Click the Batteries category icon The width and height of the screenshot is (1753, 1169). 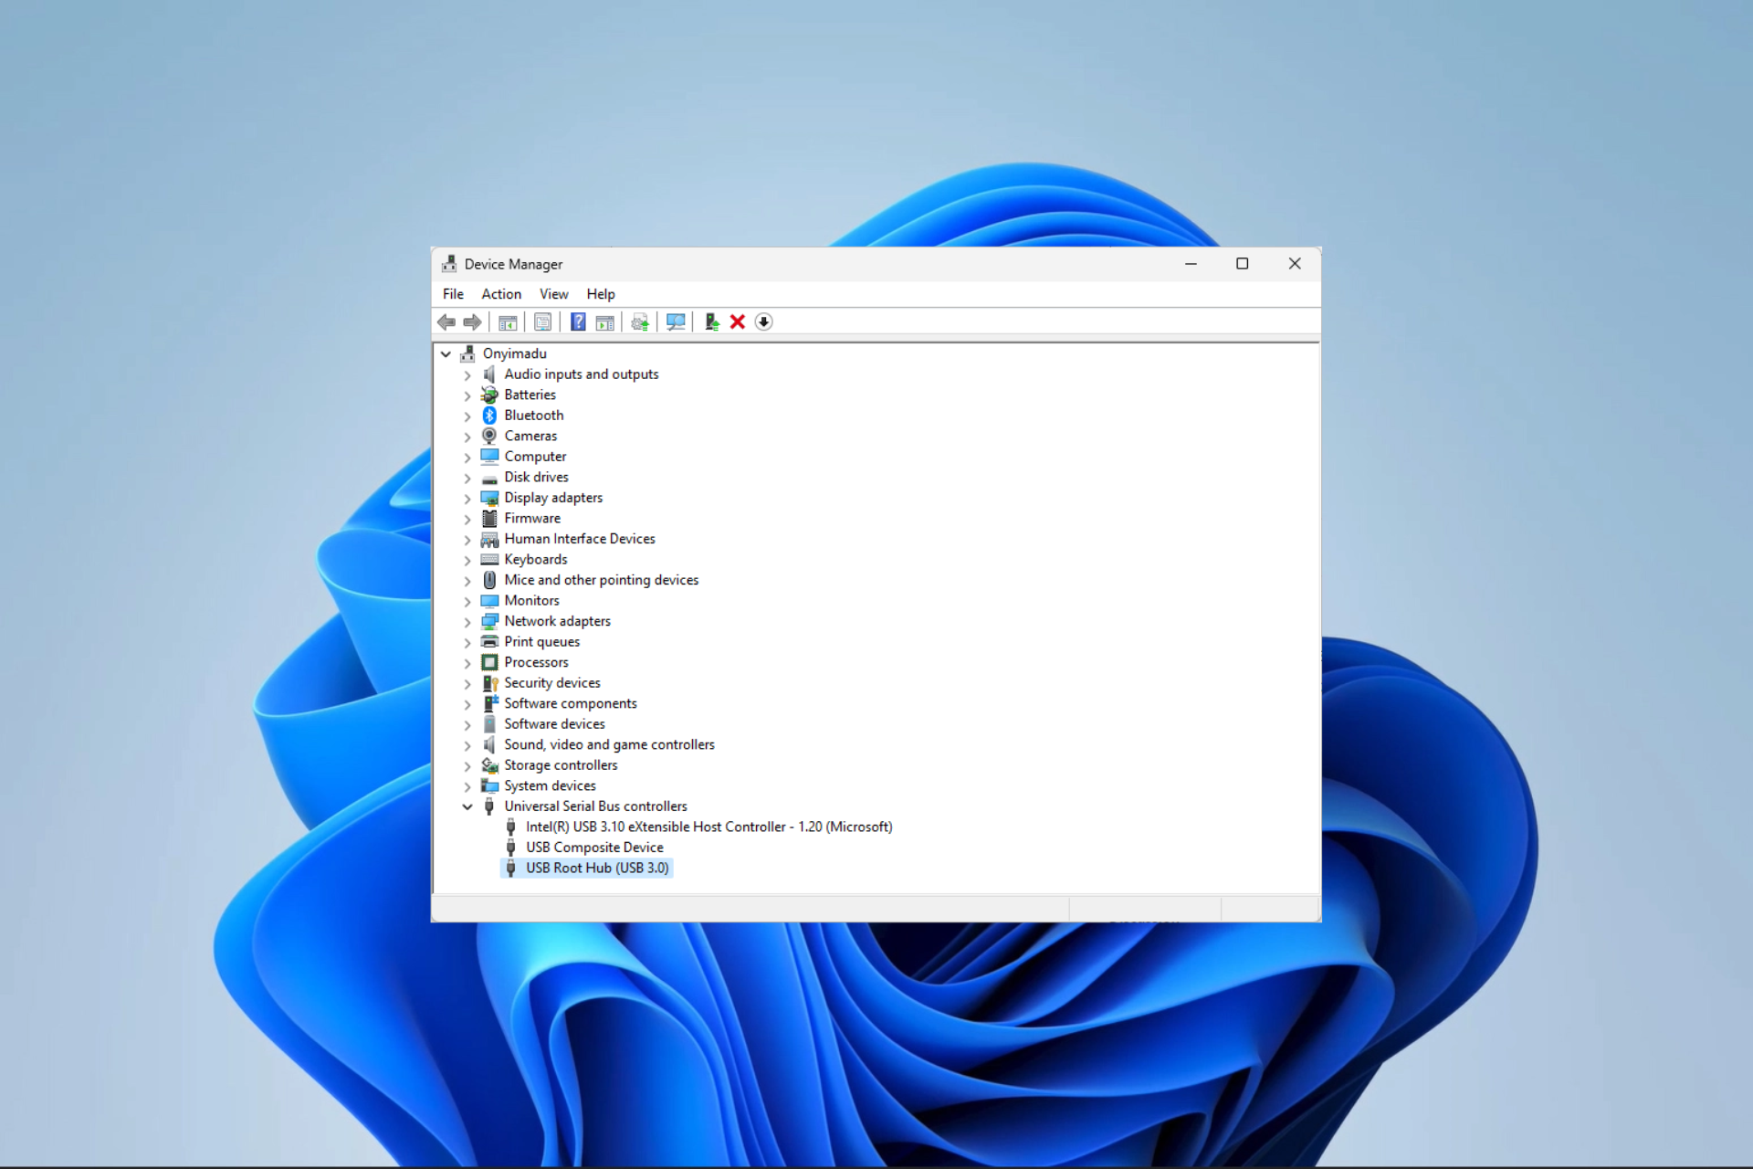tap(489, 395)
